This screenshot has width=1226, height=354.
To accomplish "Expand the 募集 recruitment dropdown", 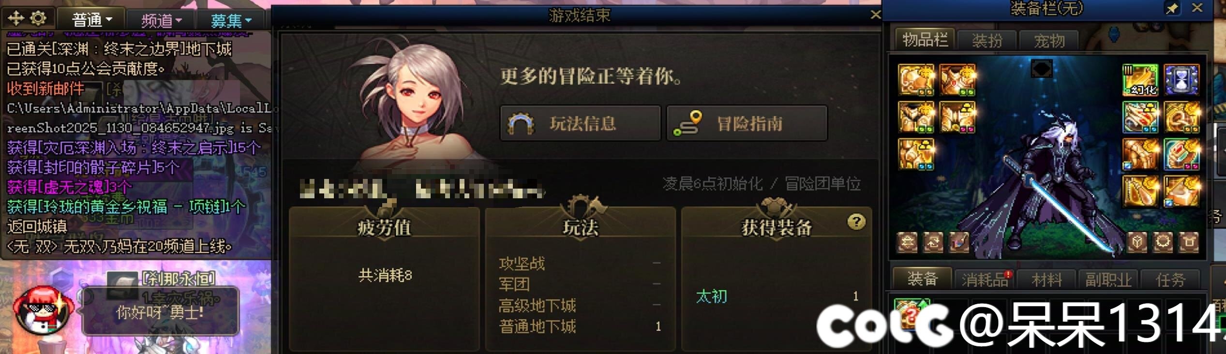I will click(x=231, y=20).
